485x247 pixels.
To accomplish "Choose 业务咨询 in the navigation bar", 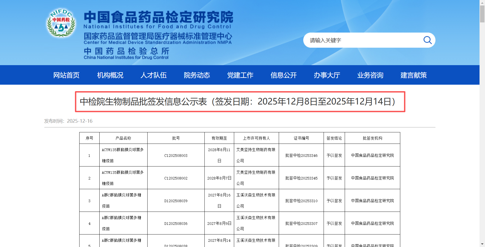I will tap(370, 75).
